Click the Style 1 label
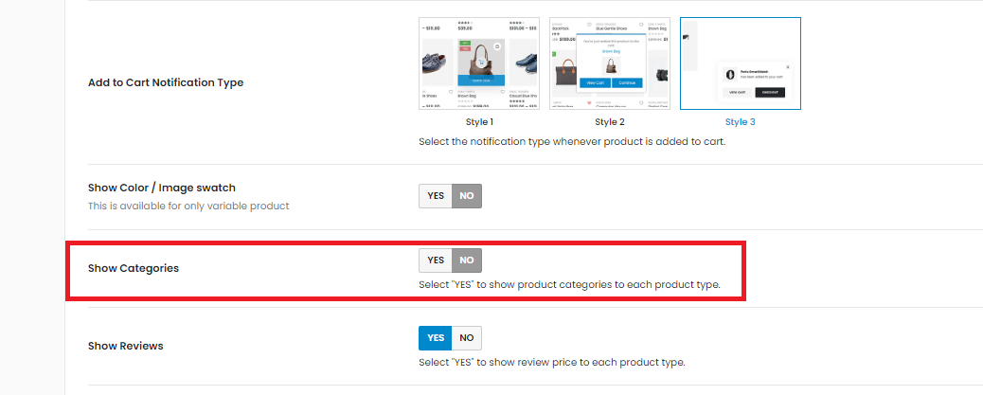The width and height of the screenshot is (983, 395). point(479,121)
